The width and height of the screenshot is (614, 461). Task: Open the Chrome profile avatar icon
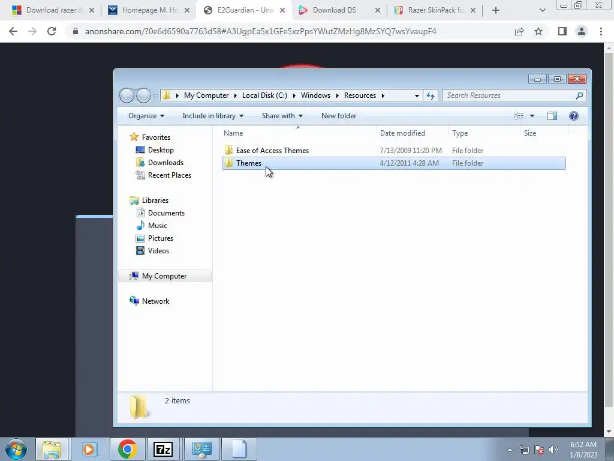click(582, 31)
